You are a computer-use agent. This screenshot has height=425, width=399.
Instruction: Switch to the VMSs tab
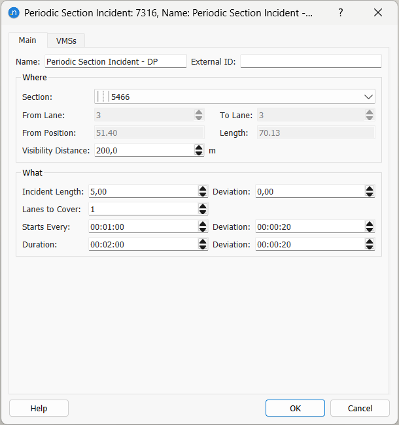(x=66, y=40)
